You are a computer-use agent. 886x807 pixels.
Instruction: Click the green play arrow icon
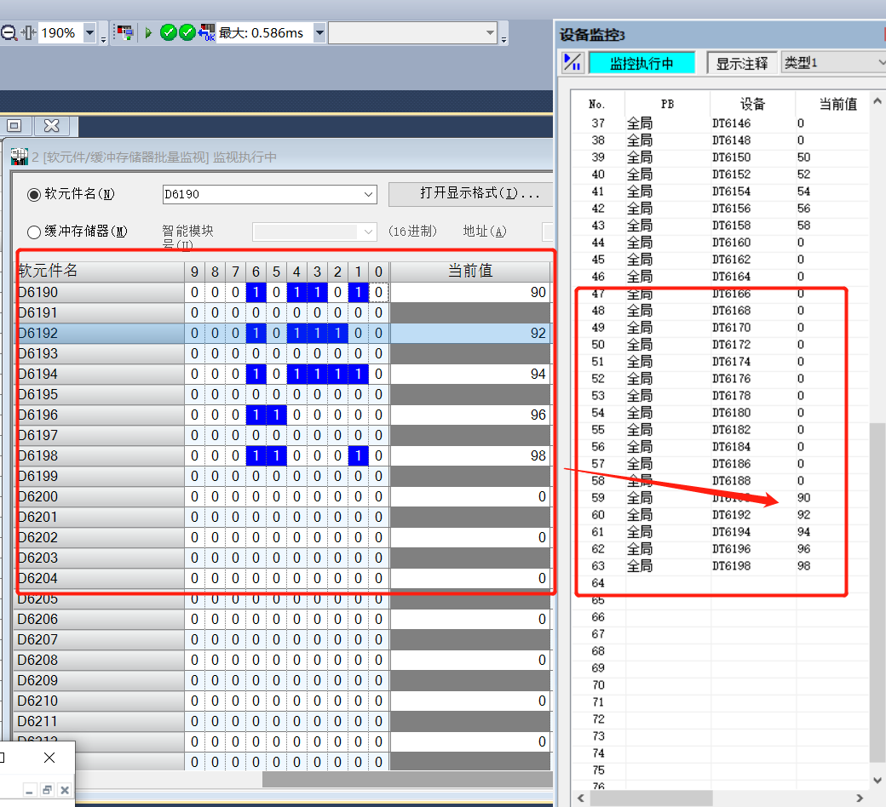[148, 33]
